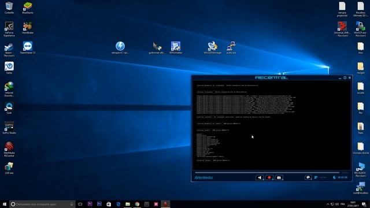The height and width of the screenshot is (208, 370).
Task: Activate Cortana microphone in search box
Action: click(72, 204)
